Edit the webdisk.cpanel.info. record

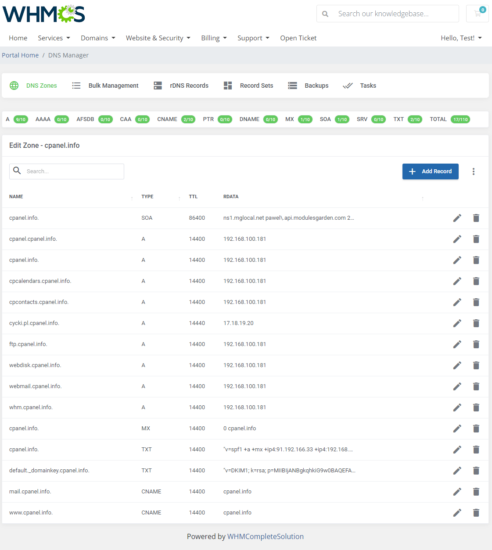click(457, 365)
